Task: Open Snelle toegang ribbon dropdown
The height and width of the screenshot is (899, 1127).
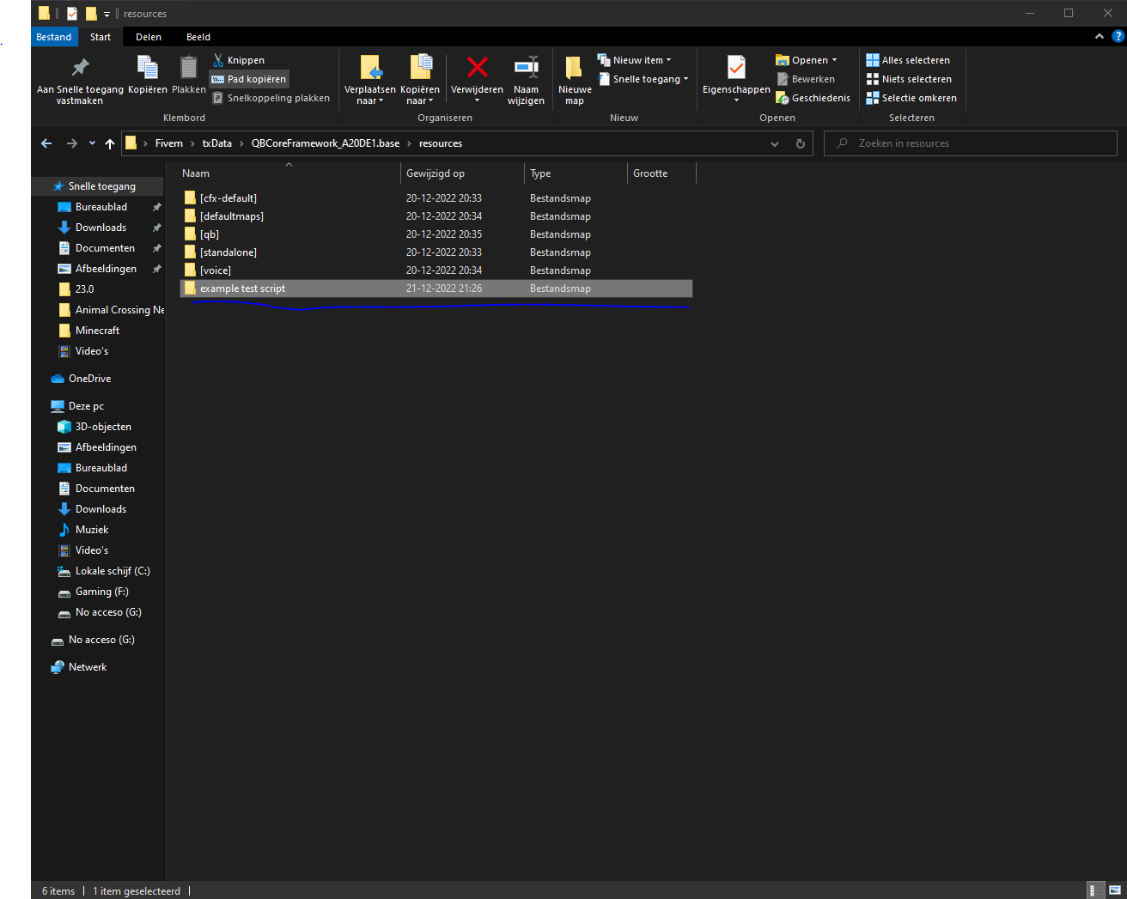Action: pos(643,79)
